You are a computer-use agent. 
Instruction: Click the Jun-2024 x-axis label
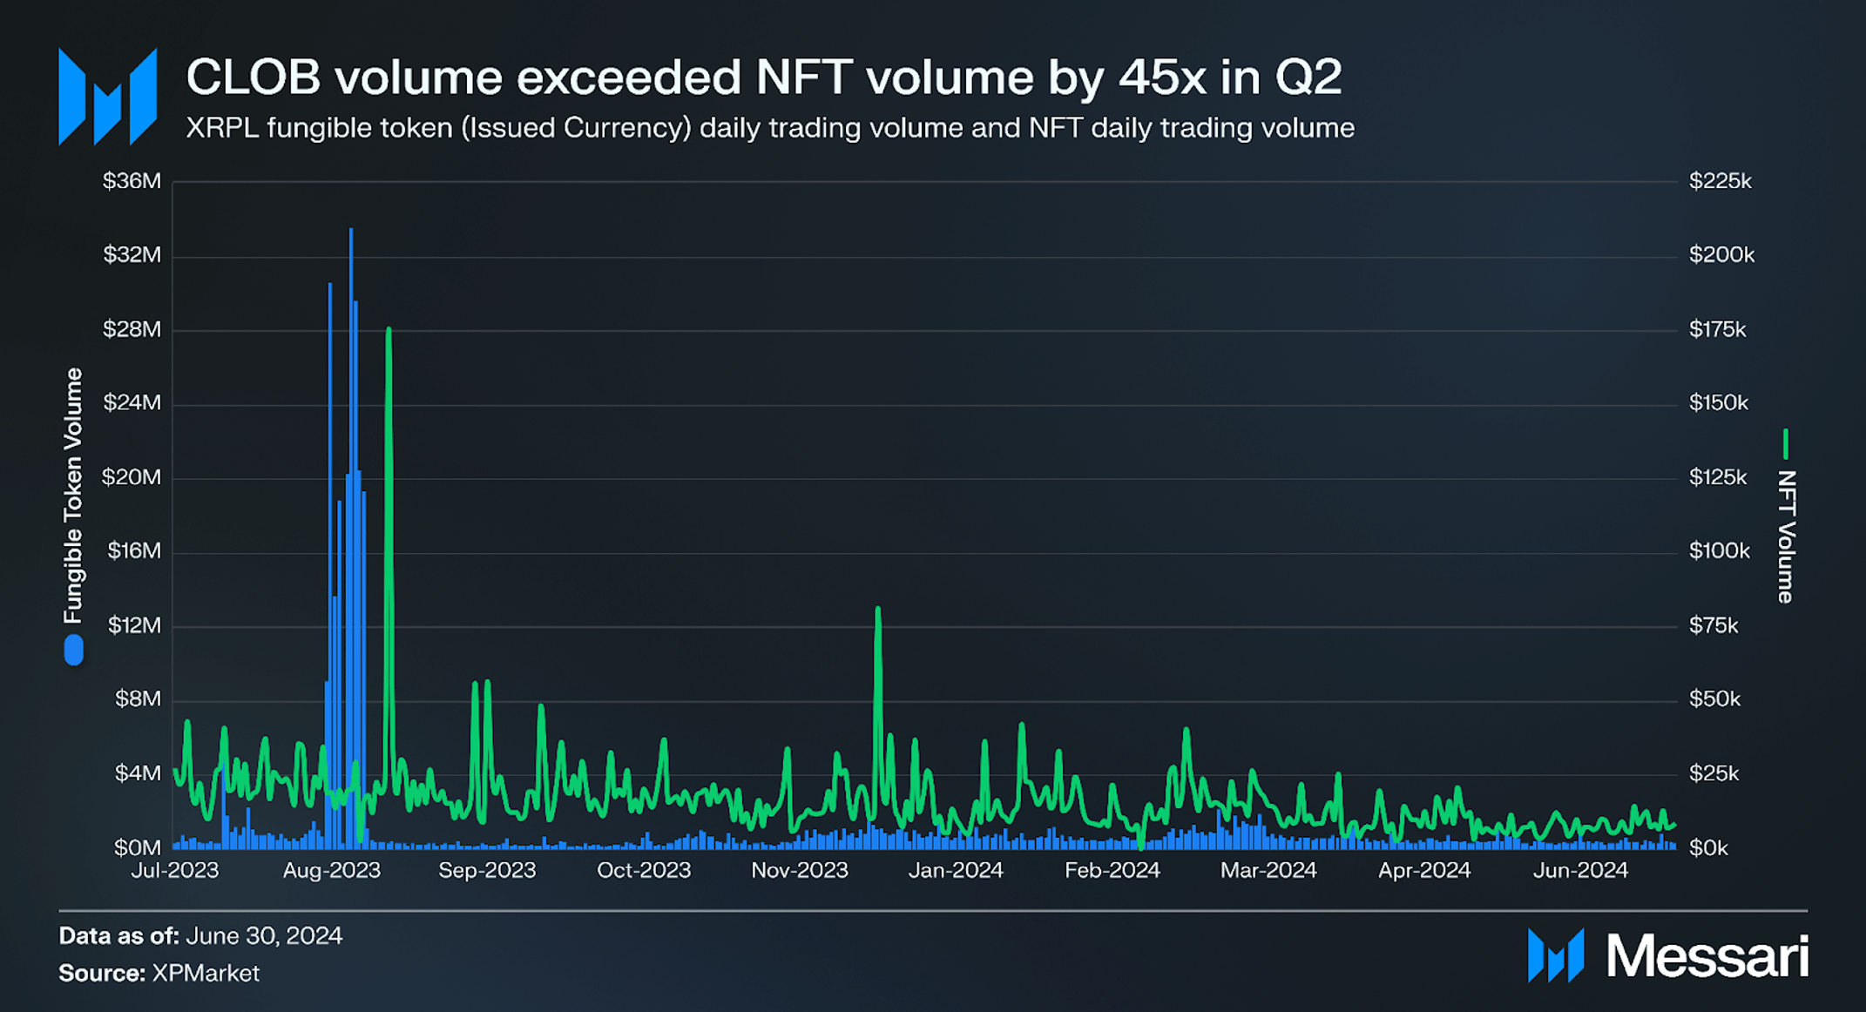(x=1579, y=870)
